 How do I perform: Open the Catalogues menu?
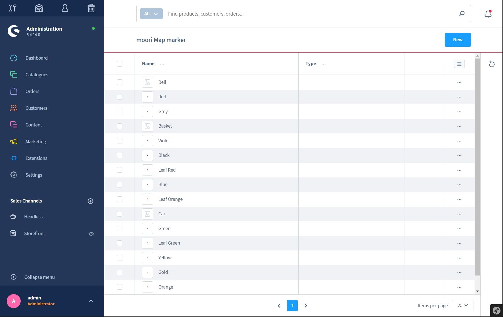[x=37, y=75]
